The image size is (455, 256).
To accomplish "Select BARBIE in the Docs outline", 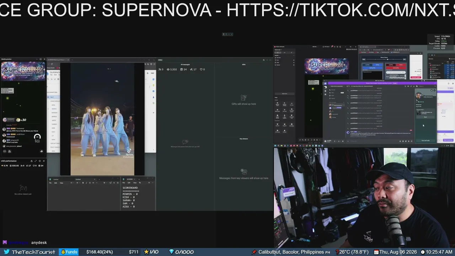I will pyautogui.click(x=54, y=117).
